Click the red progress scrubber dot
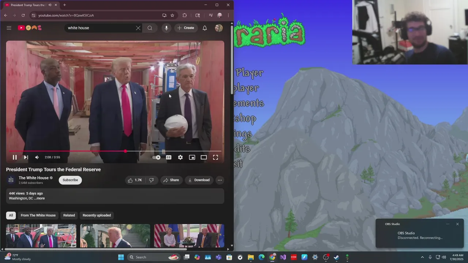This screenshot has width=468, height=263. click(125, 151)
